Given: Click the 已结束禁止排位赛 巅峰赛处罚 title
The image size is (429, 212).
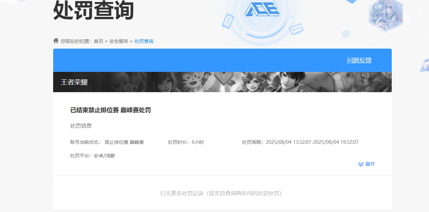Looking at the screenshot, I should (110, 110).
